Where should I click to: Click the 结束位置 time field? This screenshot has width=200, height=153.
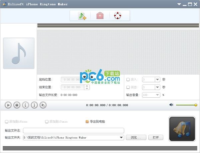pos(73,87)
